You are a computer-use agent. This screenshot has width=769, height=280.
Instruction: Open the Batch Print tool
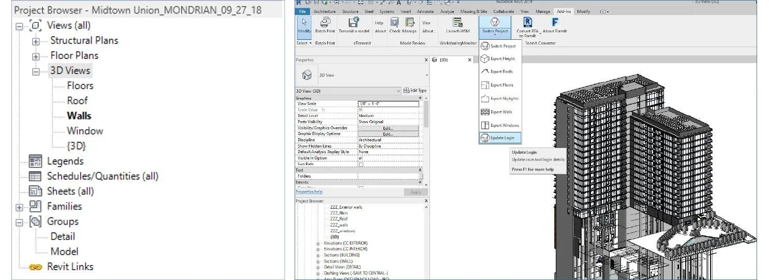pos(324,26)
